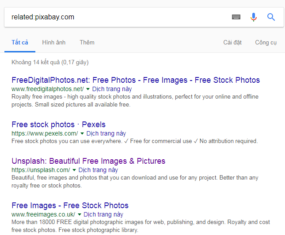The height and width of the screenshot is (235, 285).
Task: Open the Thêm menu
Action: [87, 42]
